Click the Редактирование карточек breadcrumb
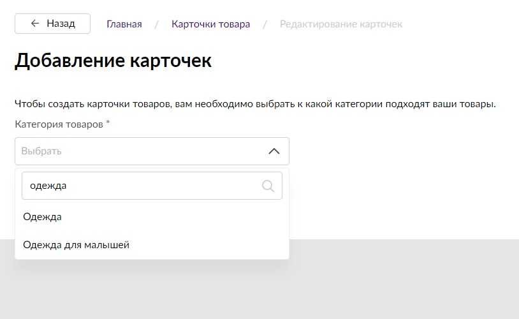The image size is (519, 319). click(x=340, y=24)
